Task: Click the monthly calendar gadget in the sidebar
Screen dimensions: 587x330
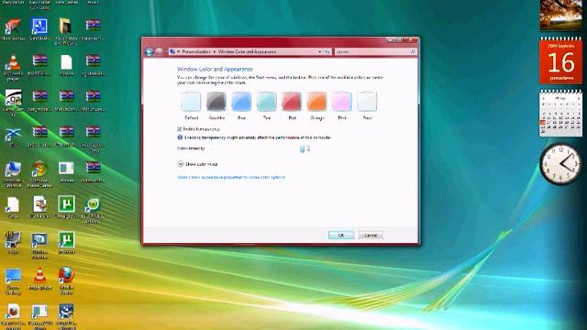Action: pos(560,113)
